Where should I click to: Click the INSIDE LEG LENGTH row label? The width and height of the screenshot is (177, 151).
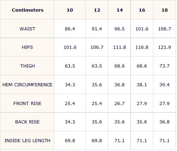click(27, 141)
